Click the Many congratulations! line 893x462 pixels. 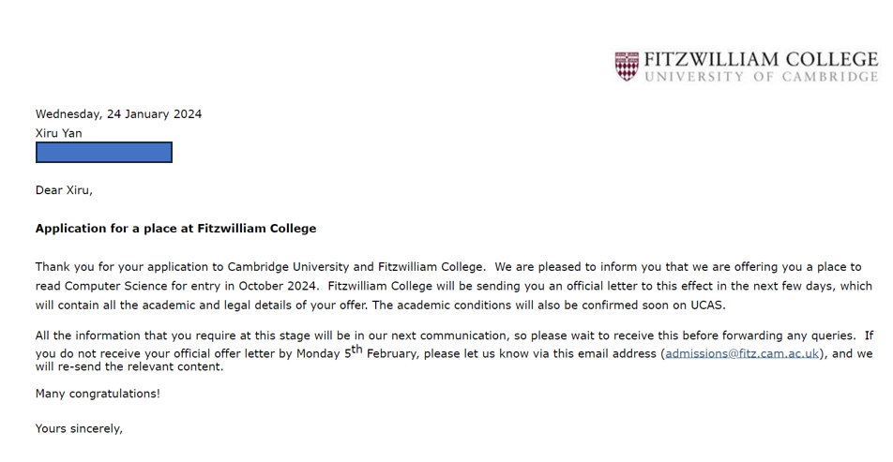pos(98,394)
